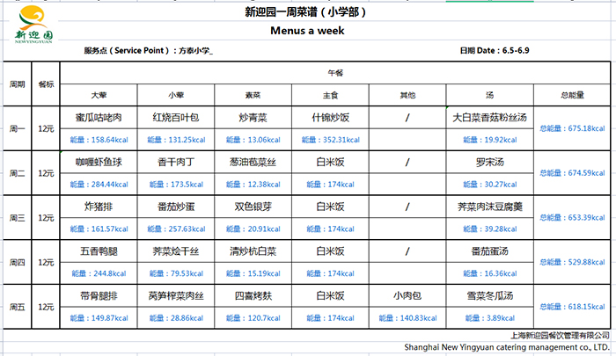Select the dish cell 香干肉丁
Screen dimensions: 616x356
pos(176,162)
